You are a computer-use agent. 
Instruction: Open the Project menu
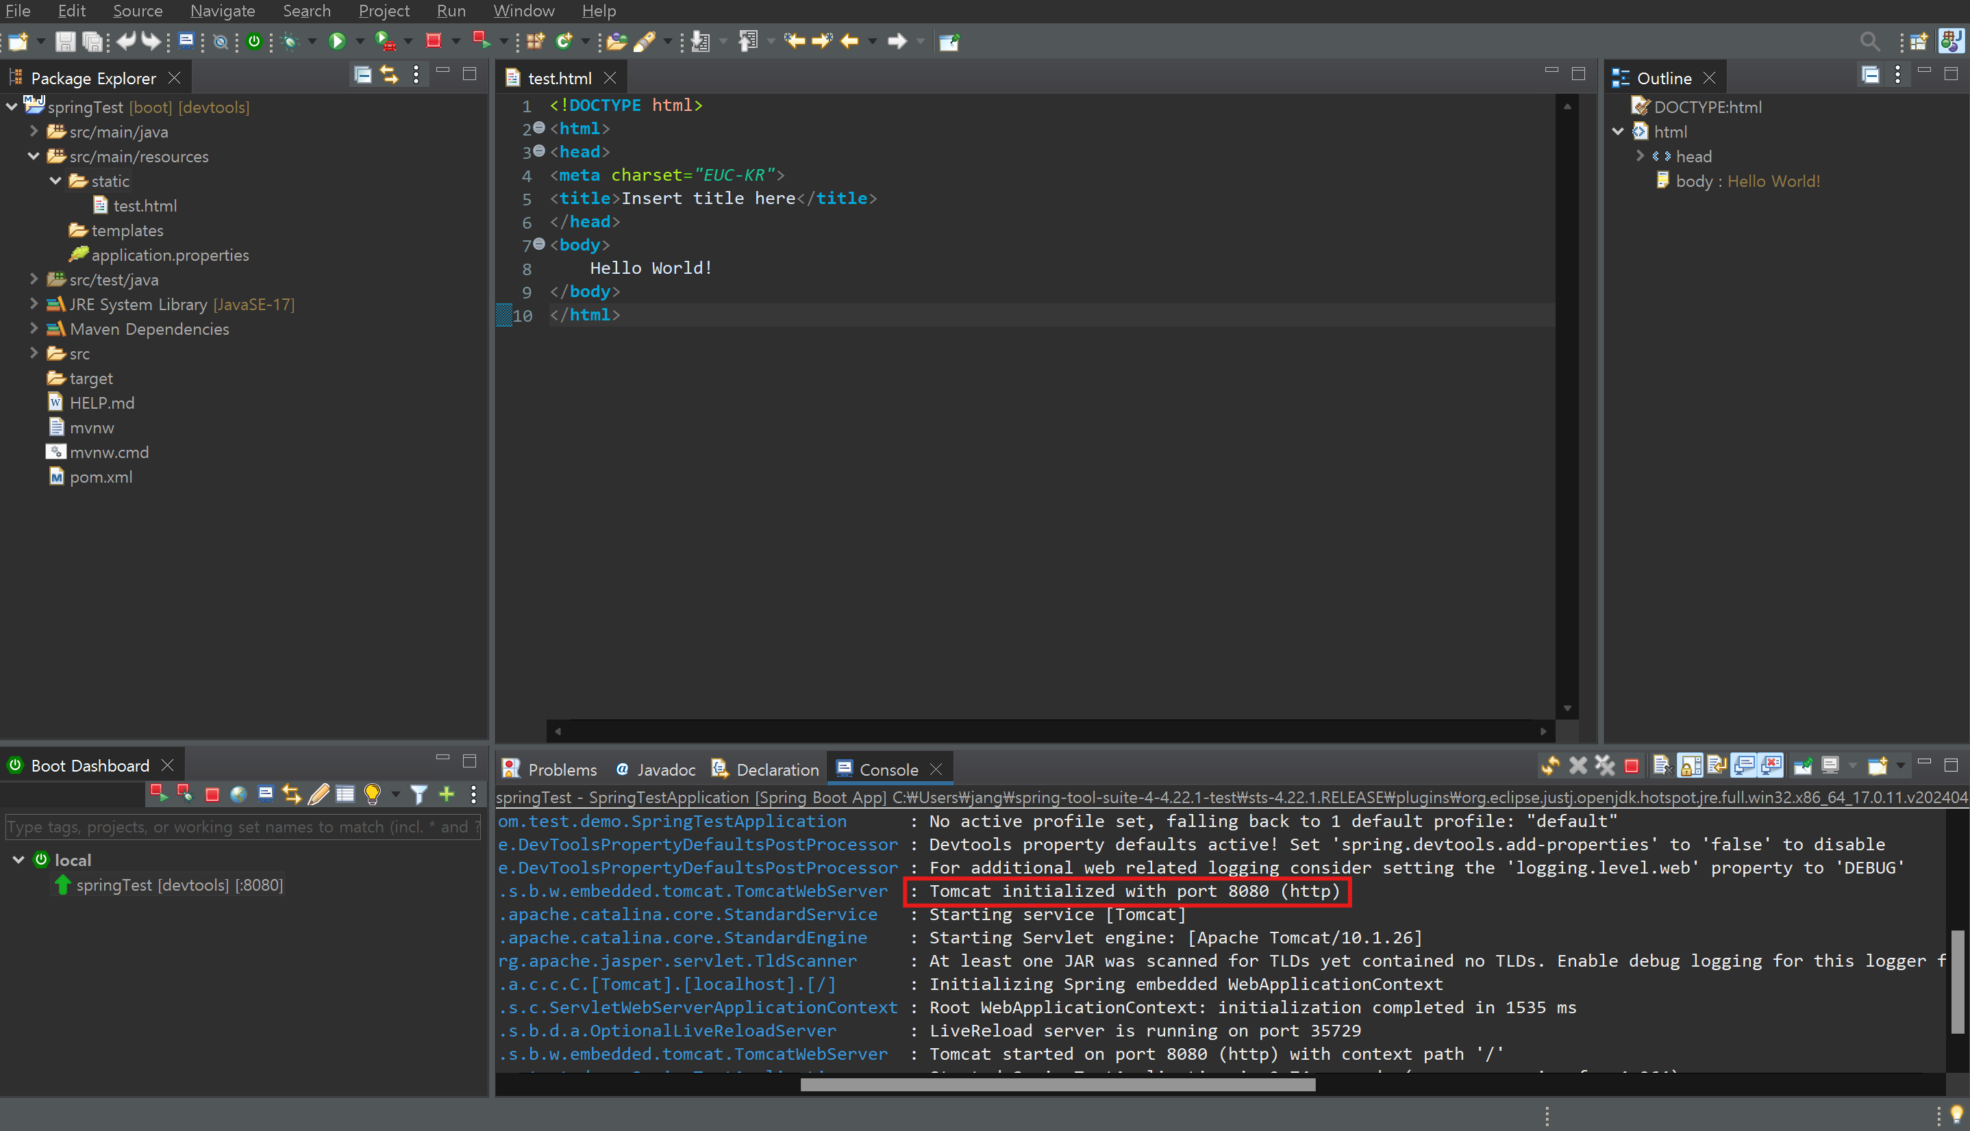(383, 11)
